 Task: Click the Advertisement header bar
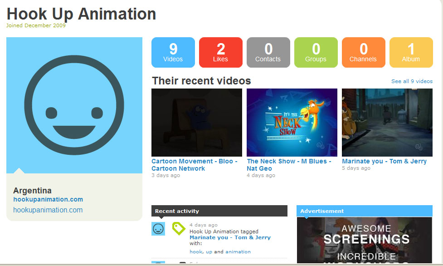(x=365, y=211)
